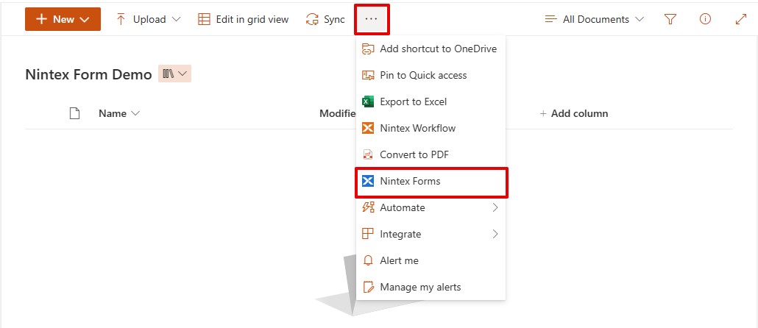Click the Add column button
Image resolution: width=758 pixels, height=328 pixels.
574,113
